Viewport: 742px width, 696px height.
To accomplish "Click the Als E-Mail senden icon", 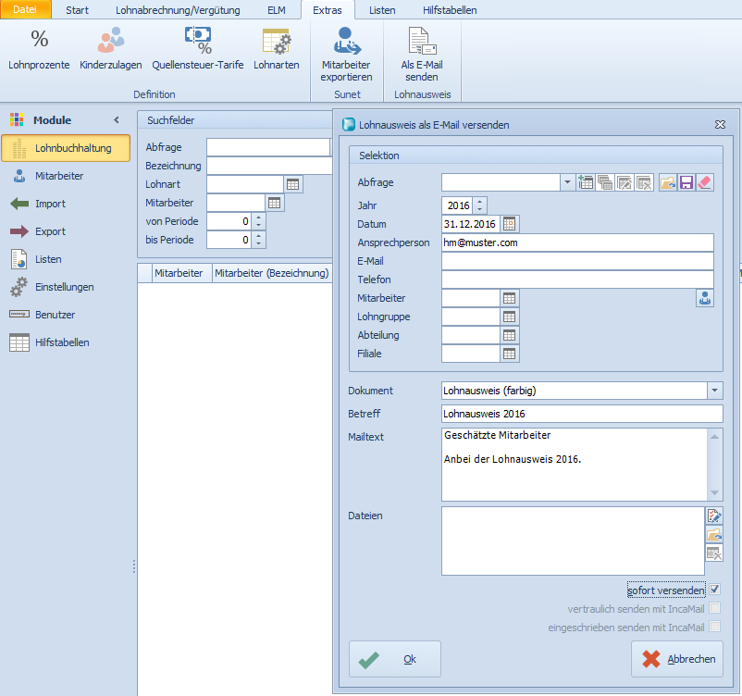I will click(x=421, y=54).
